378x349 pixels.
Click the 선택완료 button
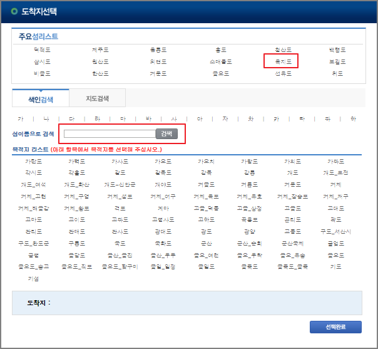pyautogui.click(x=335, y=327)
